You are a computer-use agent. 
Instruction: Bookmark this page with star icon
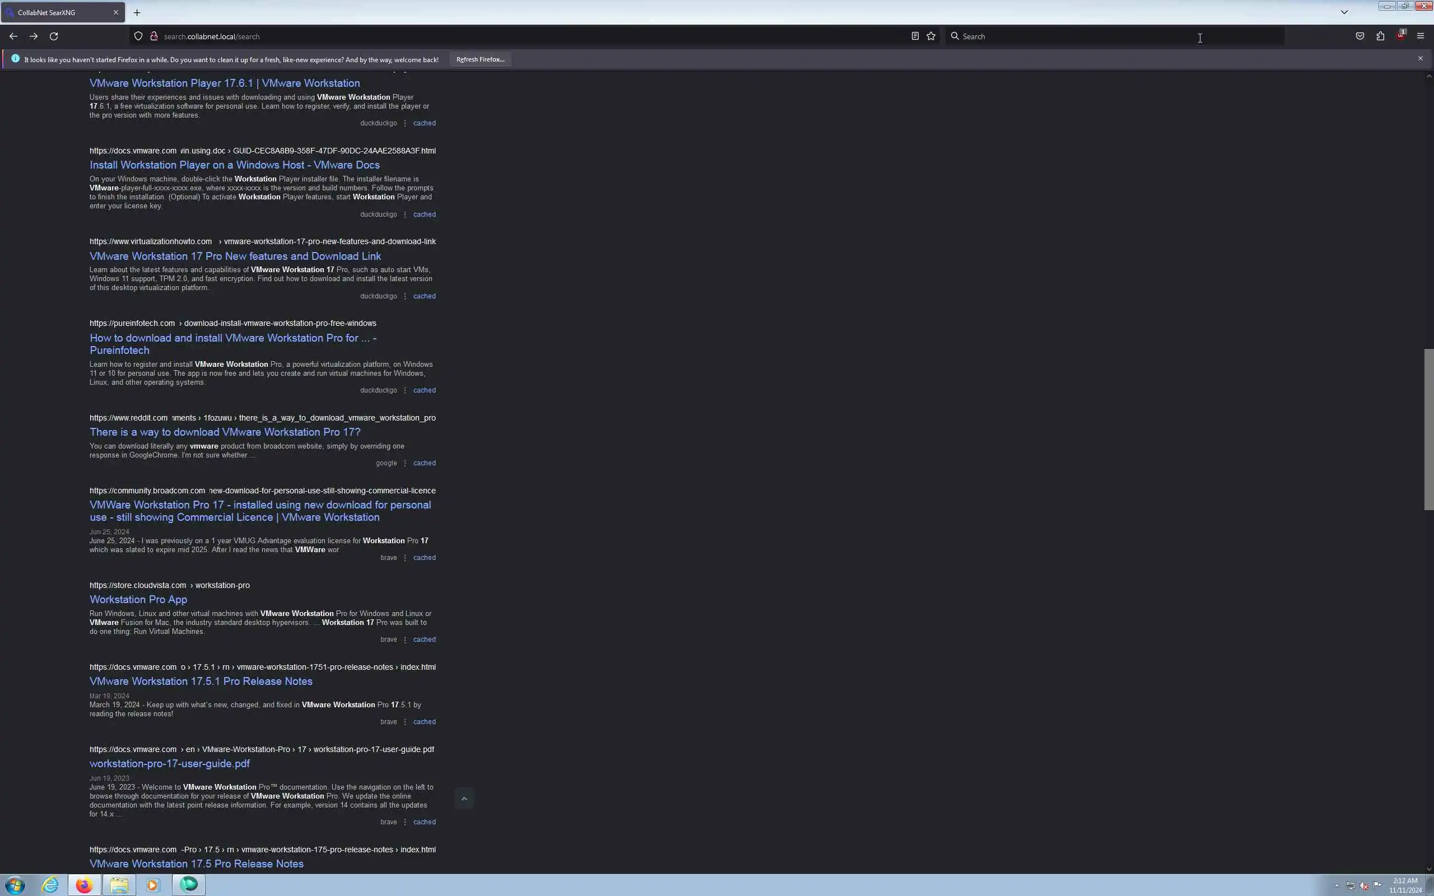click(x=931, y=36)
